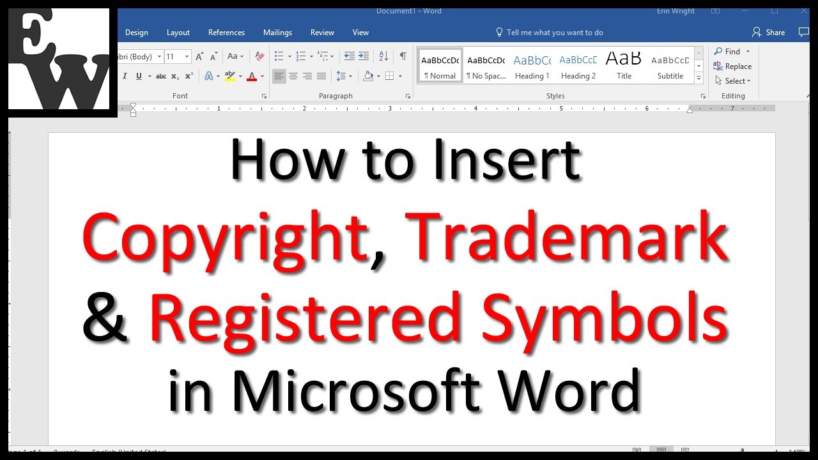The image size is (818, 460).
Task: Toggle Center text alignment
Action: 293,76
